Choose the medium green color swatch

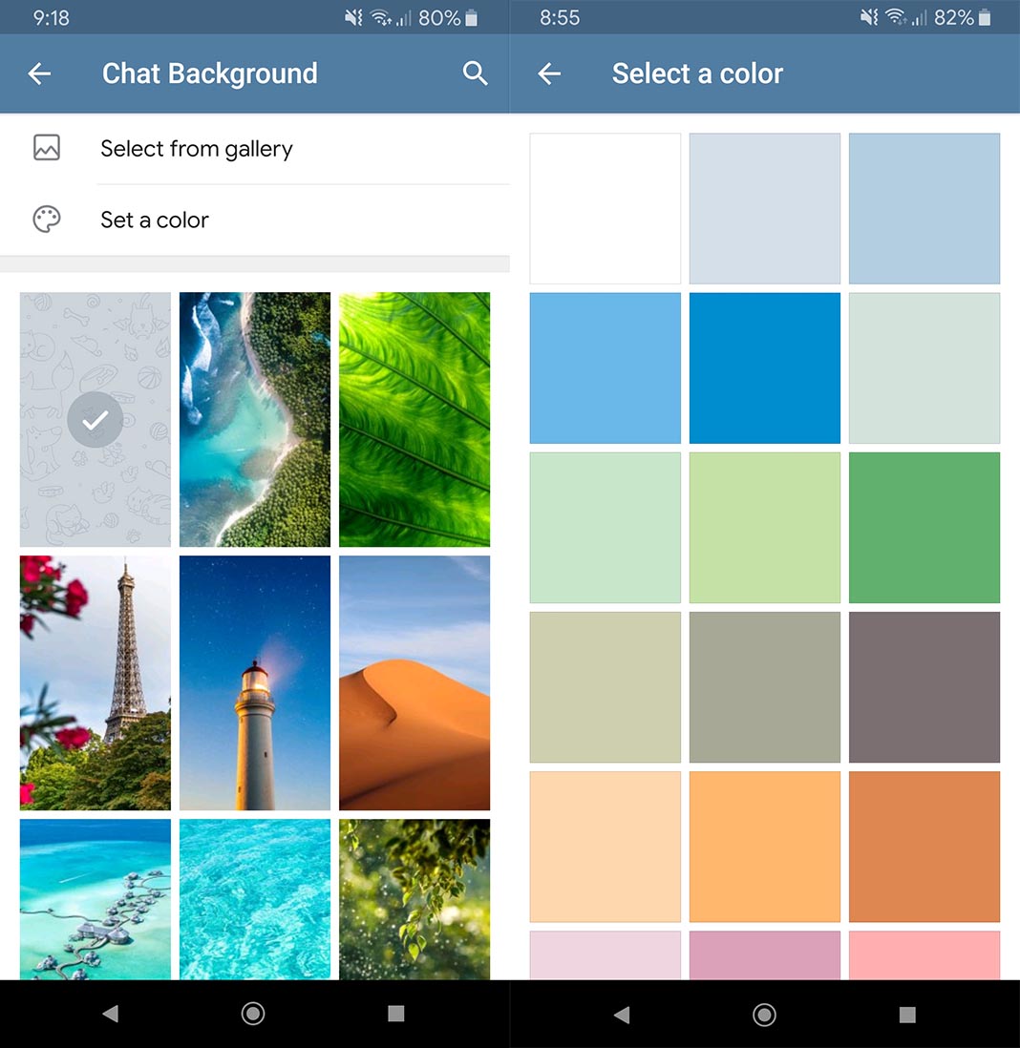click(x=924, y=527)
